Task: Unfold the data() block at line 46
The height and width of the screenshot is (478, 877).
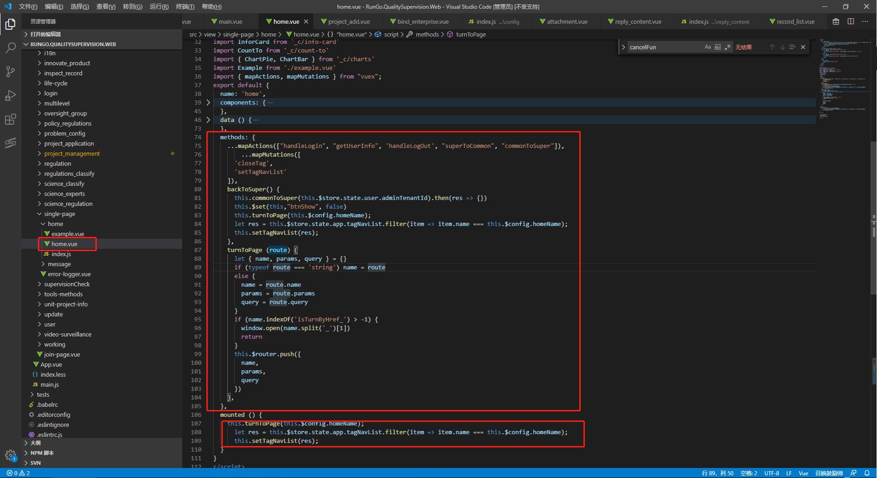Action: click(208, 120)
